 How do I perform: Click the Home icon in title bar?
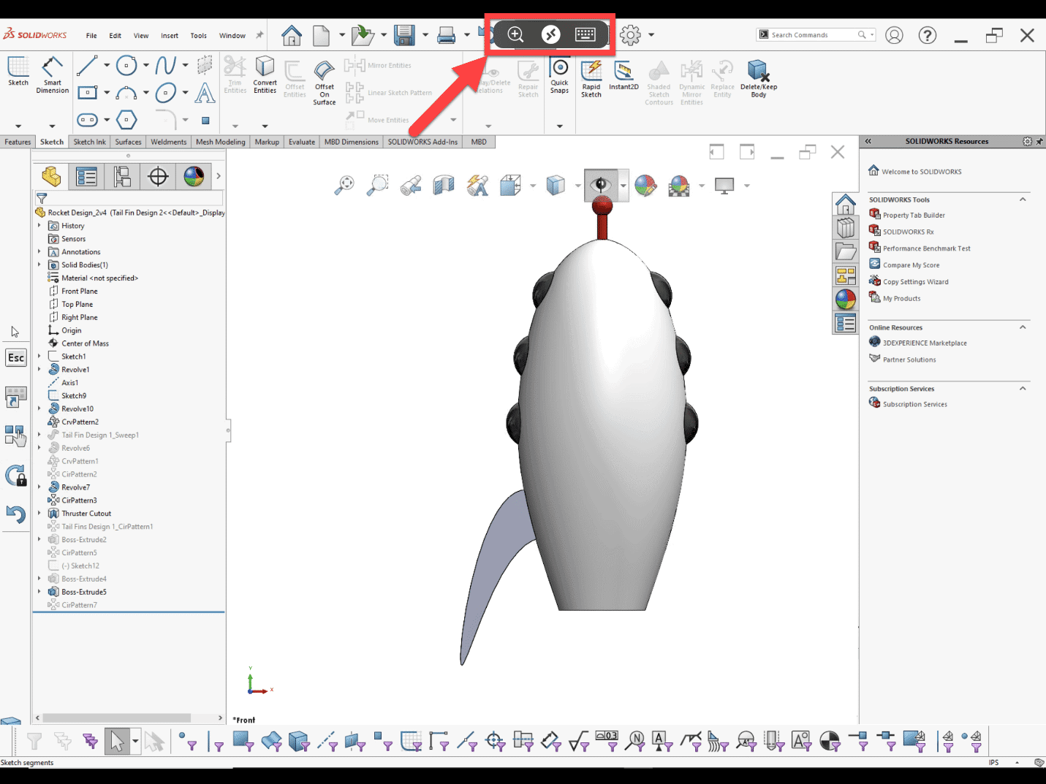point(292,35)
